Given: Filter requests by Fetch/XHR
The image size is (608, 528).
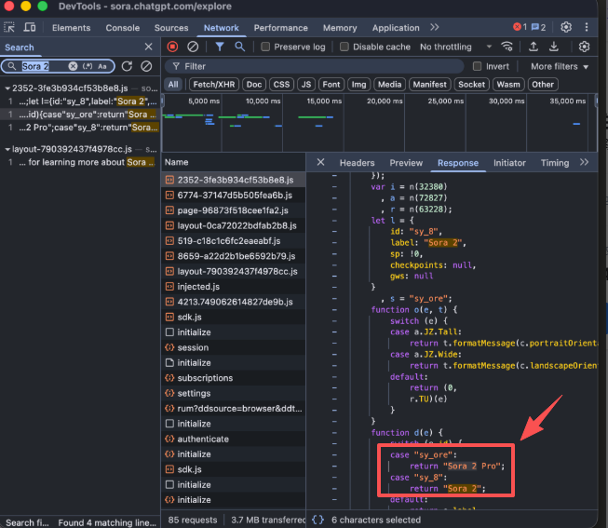Looking at the screenshot, I should coord(212,85).
